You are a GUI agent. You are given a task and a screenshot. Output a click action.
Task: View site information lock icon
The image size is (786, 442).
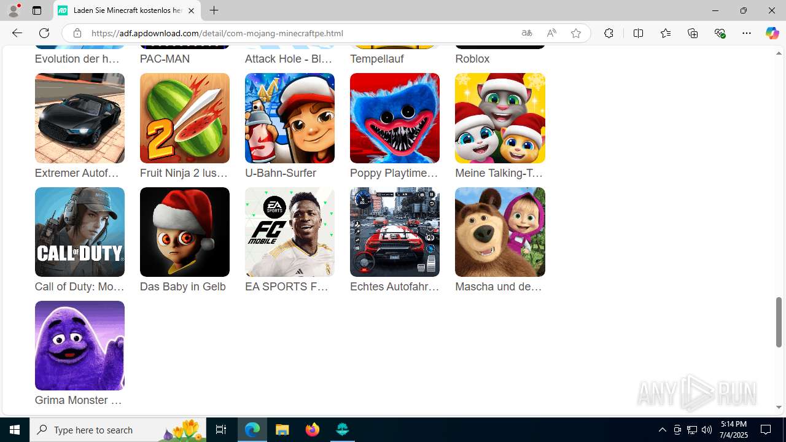pyautogui.click(x=77, y=33)
